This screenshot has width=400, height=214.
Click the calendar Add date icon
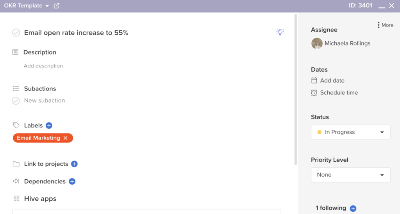[314, 80]
